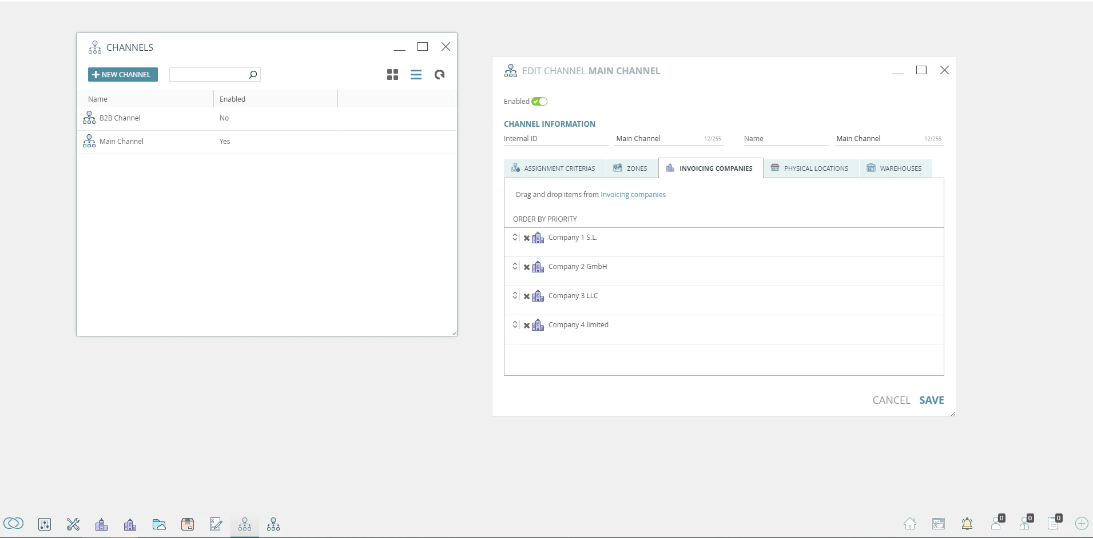Select the wrench tools icon in bottom toolbar
This screenshot has height=538, width=1093.
(x=73, y=524)
